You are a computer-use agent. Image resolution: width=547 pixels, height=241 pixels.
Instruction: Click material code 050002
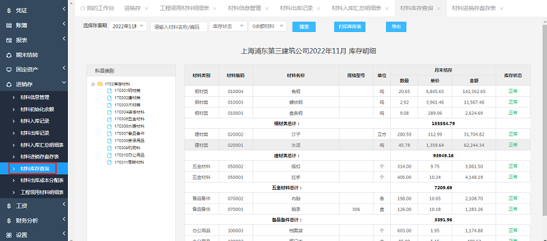(x=235, y=166)
